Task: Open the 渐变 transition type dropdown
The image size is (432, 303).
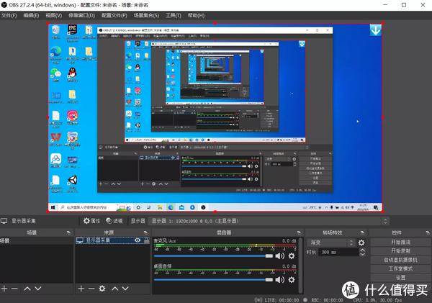Action: (x=331, y=243)
